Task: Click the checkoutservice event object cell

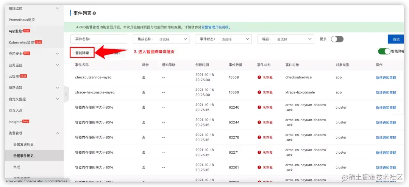Action: 298,78
